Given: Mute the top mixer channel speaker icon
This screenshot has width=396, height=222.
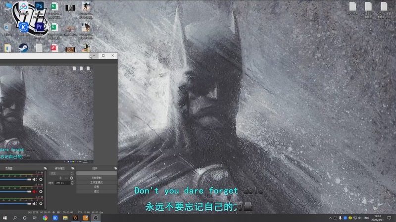Looking at the screenshot, I should (x=35, y=180).
